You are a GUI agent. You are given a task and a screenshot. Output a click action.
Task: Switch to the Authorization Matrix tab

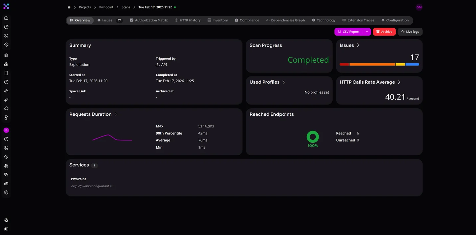click(x=149, y=20)
